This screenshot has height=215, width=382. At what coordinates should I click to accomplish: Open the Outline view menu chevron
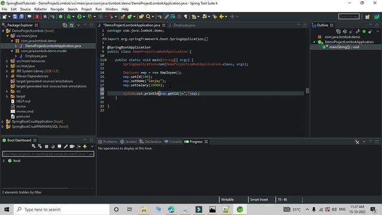tap(378, 32)
